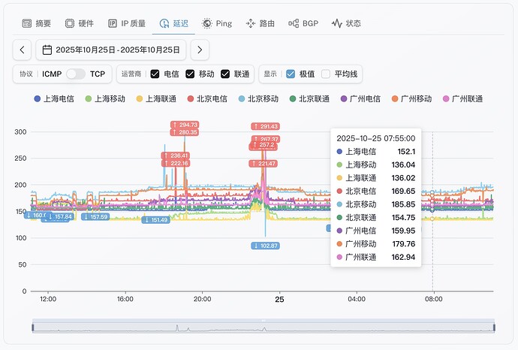Uncheck the 电信 carrier checkbox

(x=155, y=74)
